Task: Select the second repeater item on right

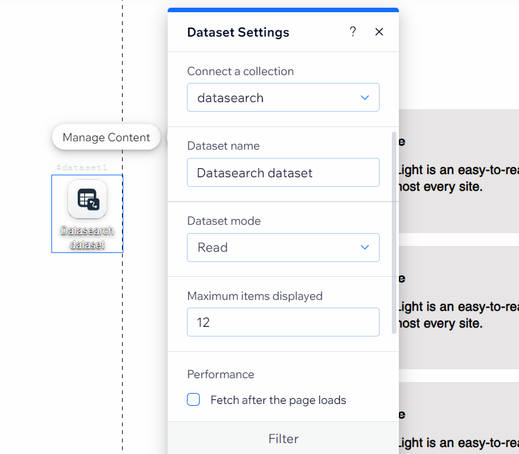Action: (x=459, y=307)
